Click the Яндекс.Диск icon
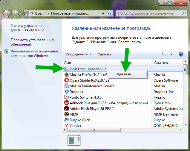 click(x=67, y=120)
